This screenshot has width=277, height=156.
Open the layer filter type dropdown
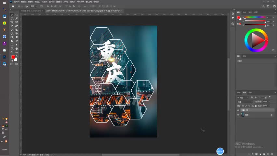(x=243, y=97)
